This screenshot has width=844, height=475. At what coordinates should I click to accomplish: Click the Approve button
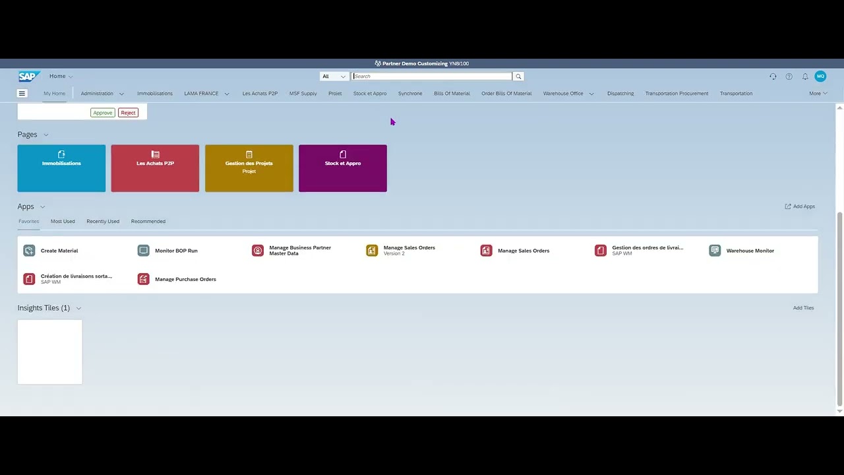click(103, 113)
